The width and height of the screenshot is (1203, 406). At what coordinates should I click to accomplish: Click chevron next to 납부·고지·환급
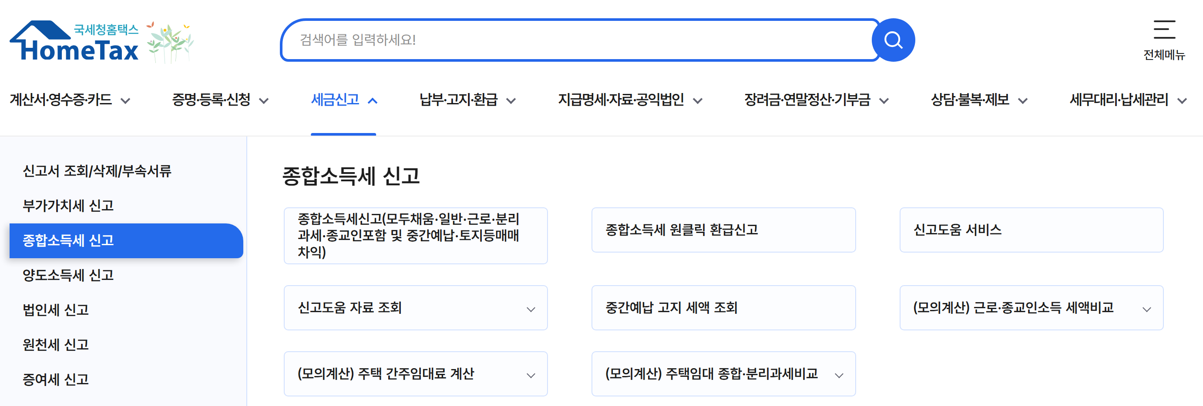(x=511, y=101)
